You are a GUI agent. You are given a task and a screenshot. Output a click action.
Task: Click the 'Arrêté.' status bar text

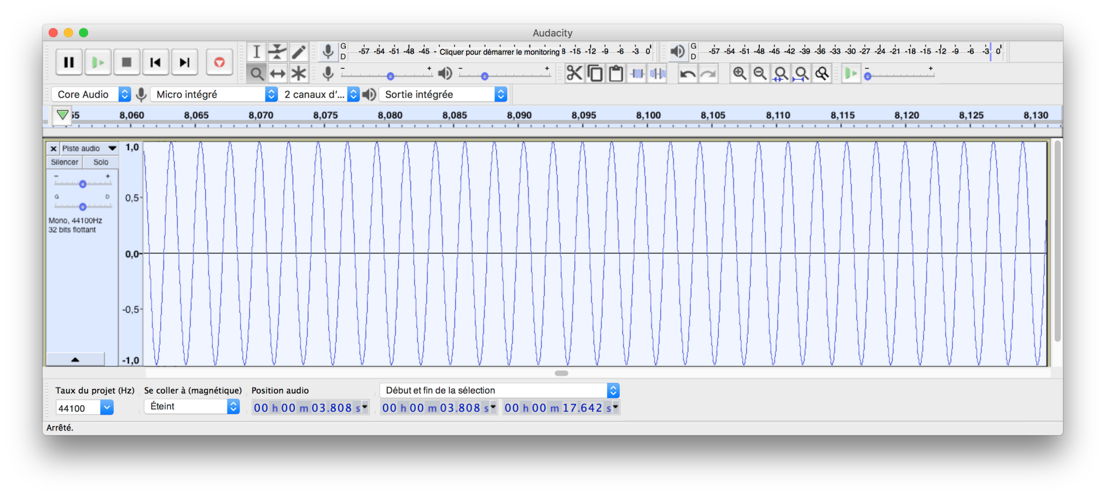[x=60, y=428]
